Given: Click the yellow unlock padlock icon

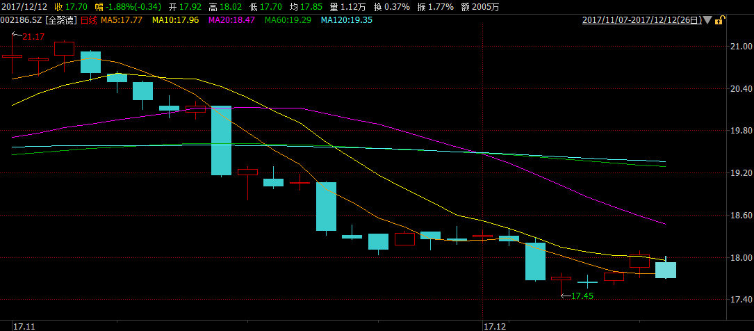Looking at the screenshot, I should point(719,20).
